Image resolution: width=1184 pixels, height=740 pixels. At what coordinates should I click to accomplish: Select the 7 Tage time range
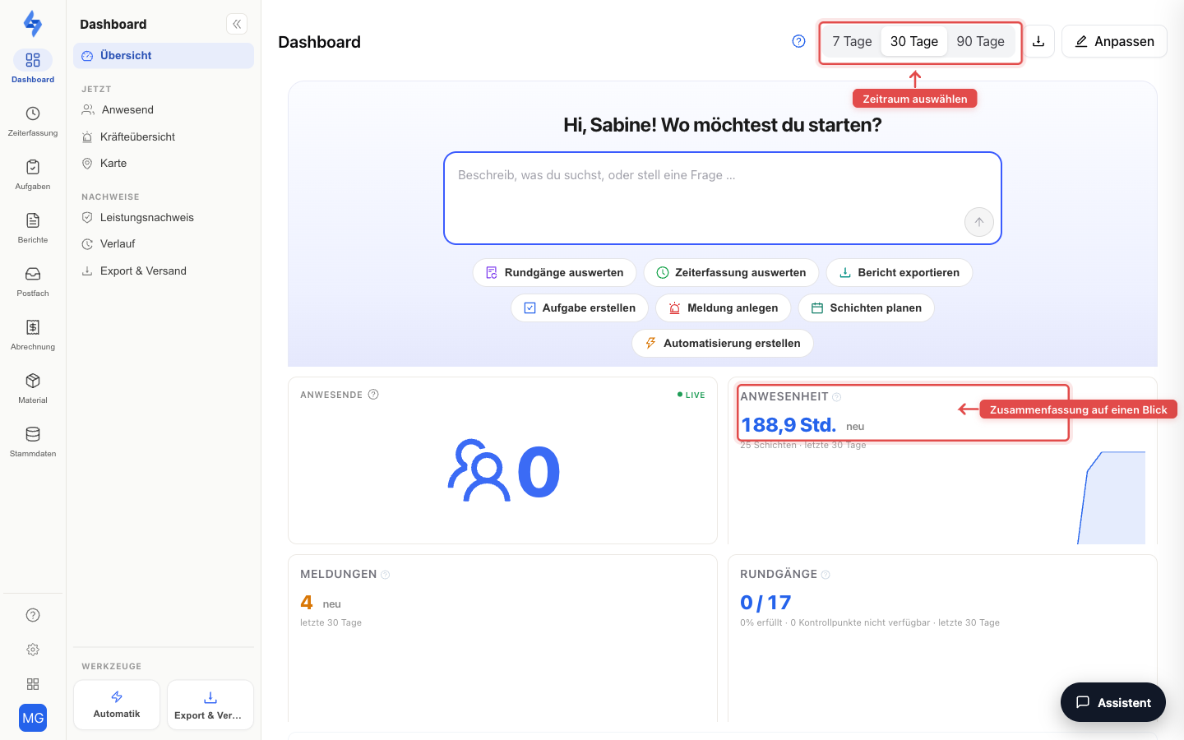click(x=852, y=41)
